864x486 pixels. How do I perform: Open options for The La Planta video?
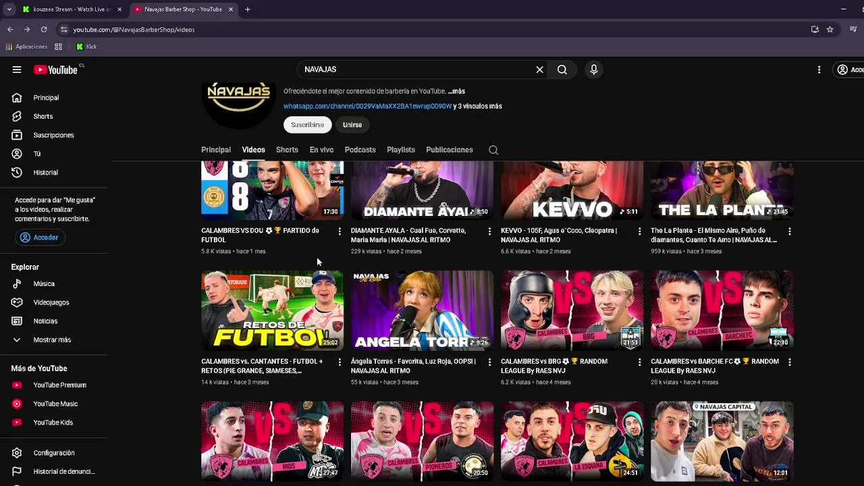click(x=789, y=232)
